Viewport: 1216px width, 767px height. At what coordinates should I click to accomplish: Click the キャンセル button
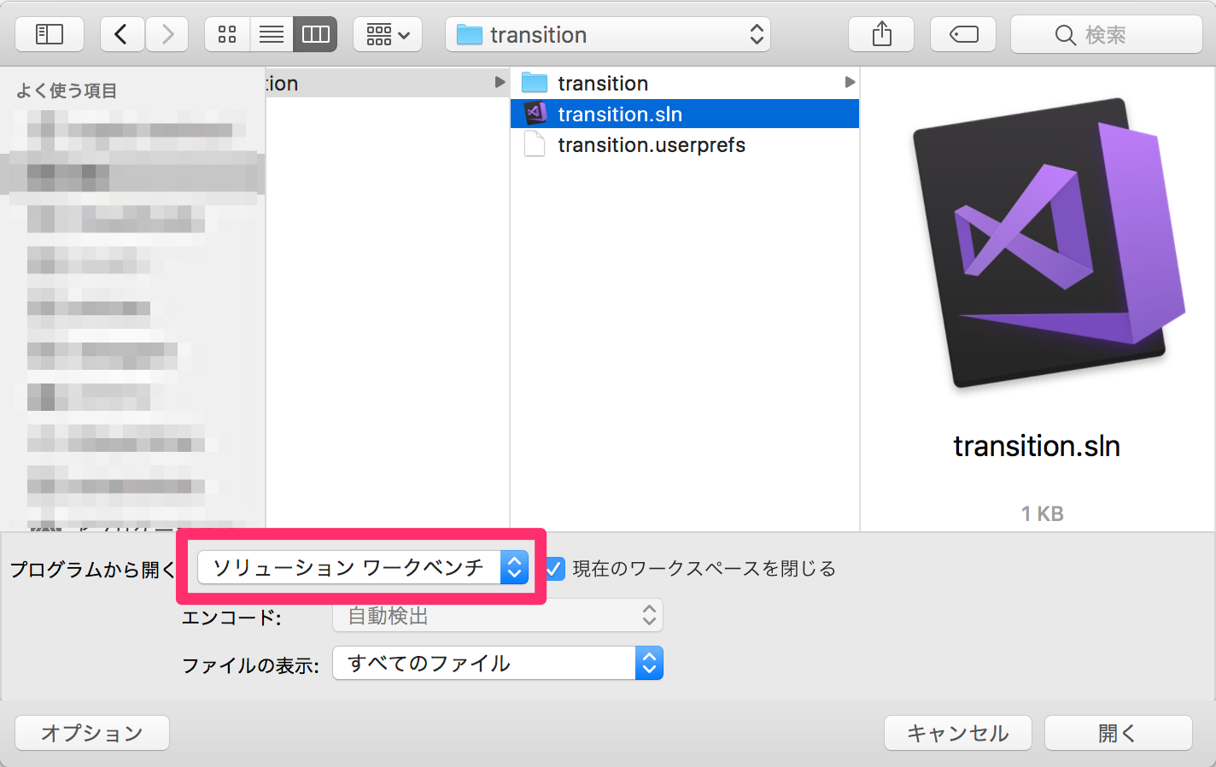pyautogui.click(x=958, y=733)
